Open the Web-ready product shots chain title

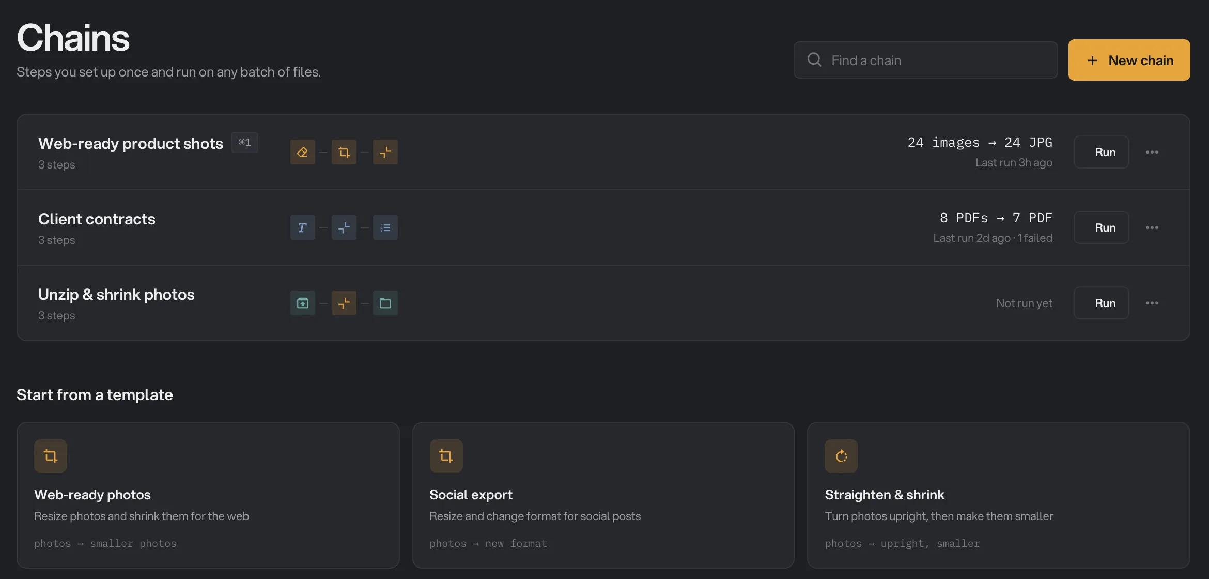131,143
